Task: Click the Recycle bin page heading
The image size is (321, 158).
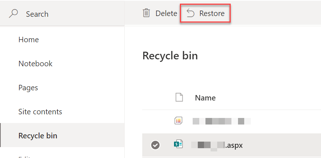Action: coord(170,56)
